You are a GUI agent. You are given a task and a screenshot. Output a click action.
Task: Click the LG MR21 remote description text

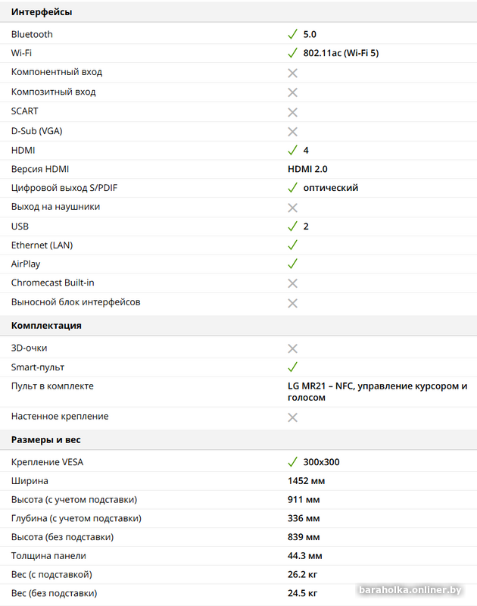(377, 392)
